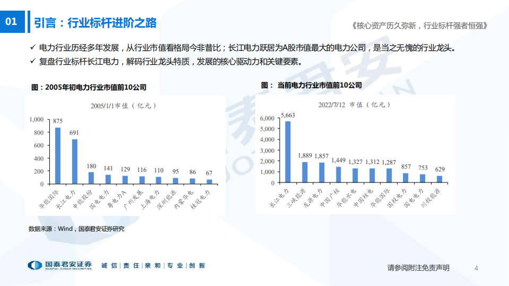Viewport: 509px width, 286px height.
Task: Click the 6,000 y-axis tick in 2022 chart
Action: click(267, 118)
